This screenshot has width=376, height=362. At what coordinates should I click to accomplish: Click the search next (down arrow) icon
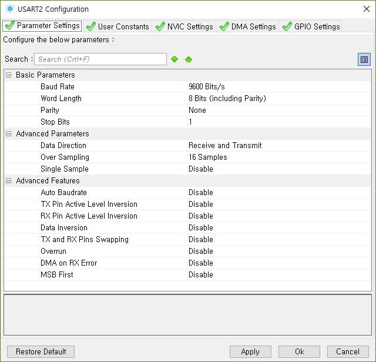174,59
